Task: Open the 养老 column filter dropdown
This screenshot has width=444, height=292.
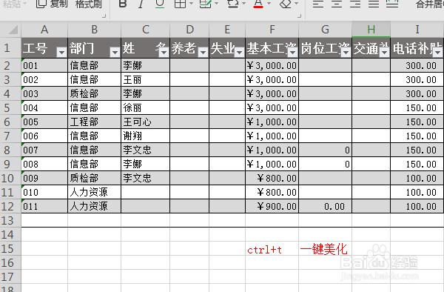Action: tap(203, 52)
